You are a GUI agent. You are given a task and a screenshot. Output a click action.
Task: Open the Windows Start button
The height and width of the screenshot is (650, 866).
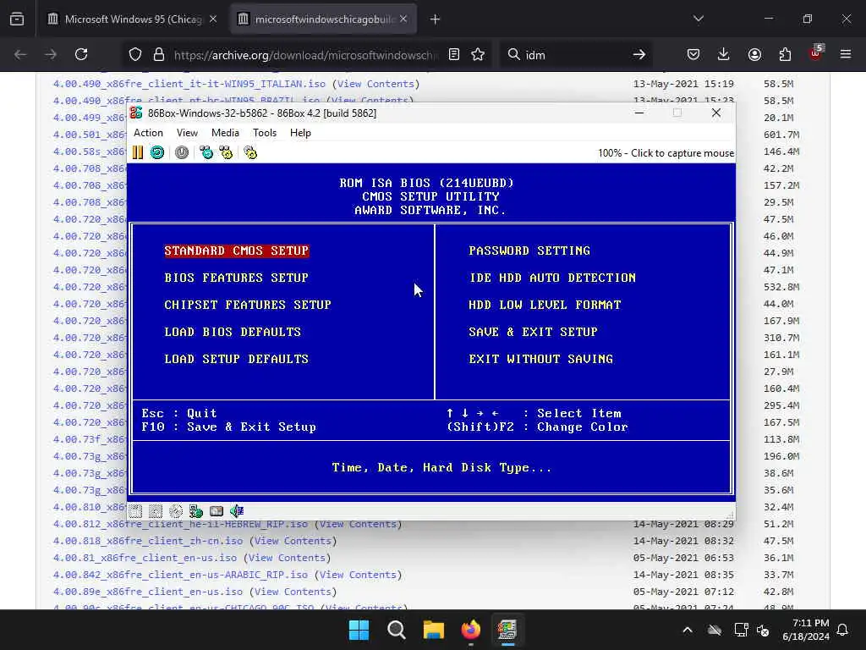coord(359,630)
